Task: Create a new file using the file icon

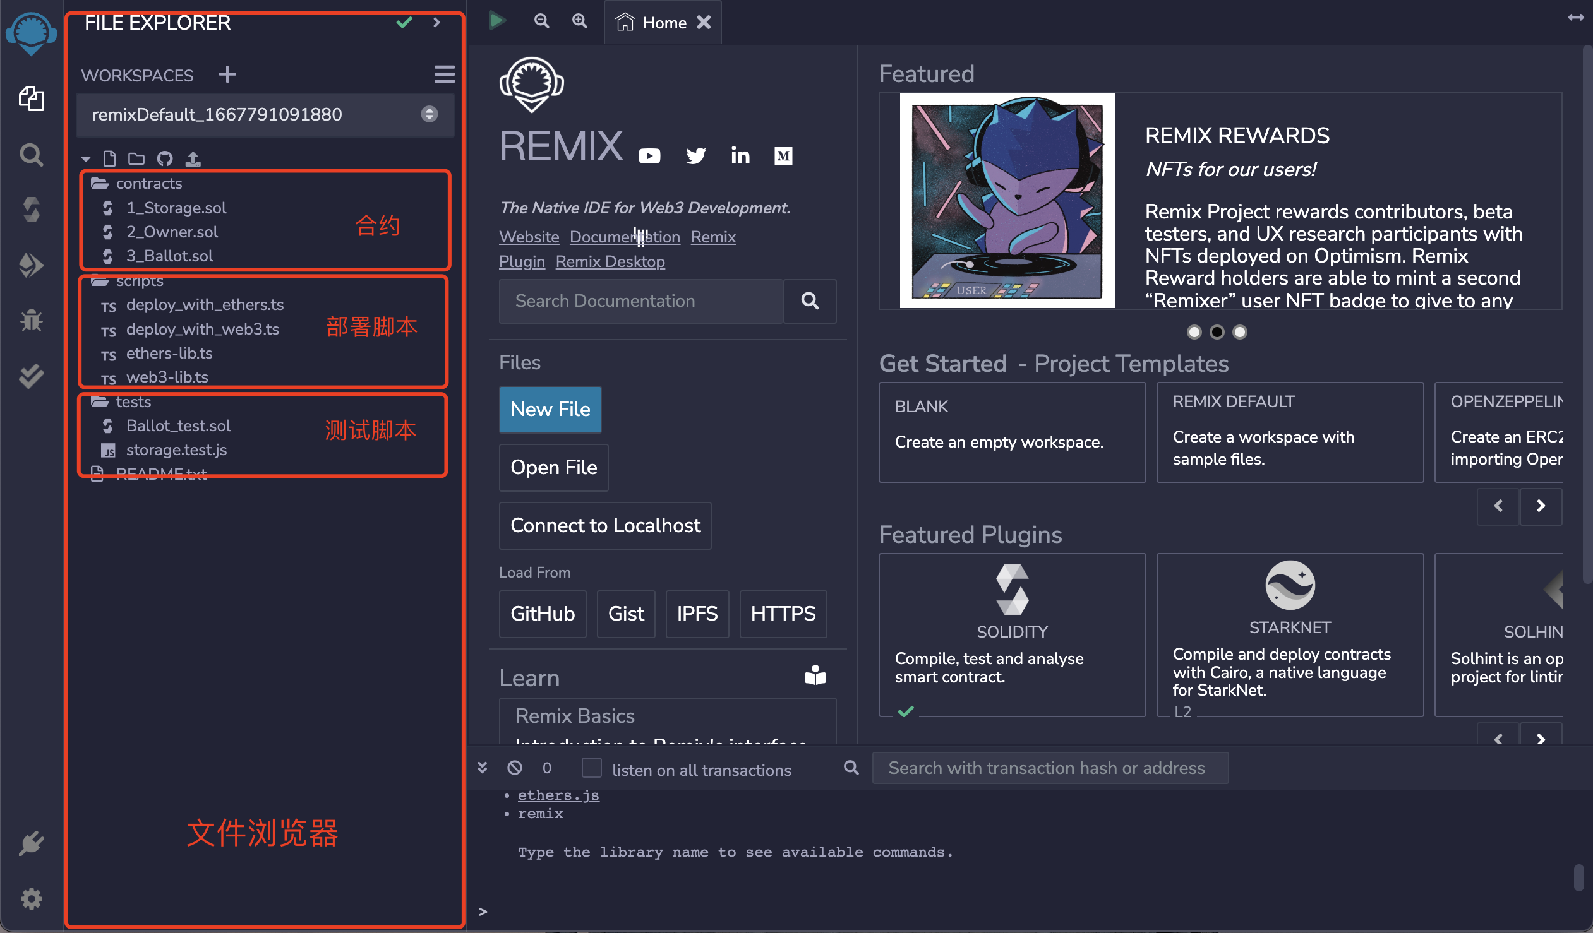Action: (110, 158)
